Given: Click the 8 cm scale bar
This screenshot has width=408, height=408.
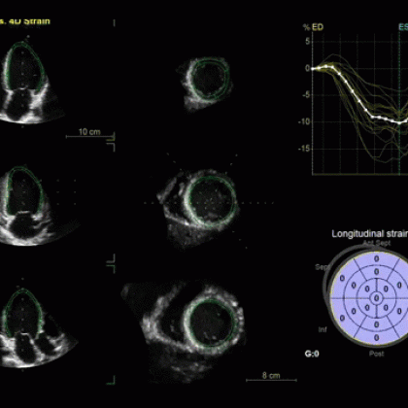Looking at the screenshot, I should click(271, 377).
